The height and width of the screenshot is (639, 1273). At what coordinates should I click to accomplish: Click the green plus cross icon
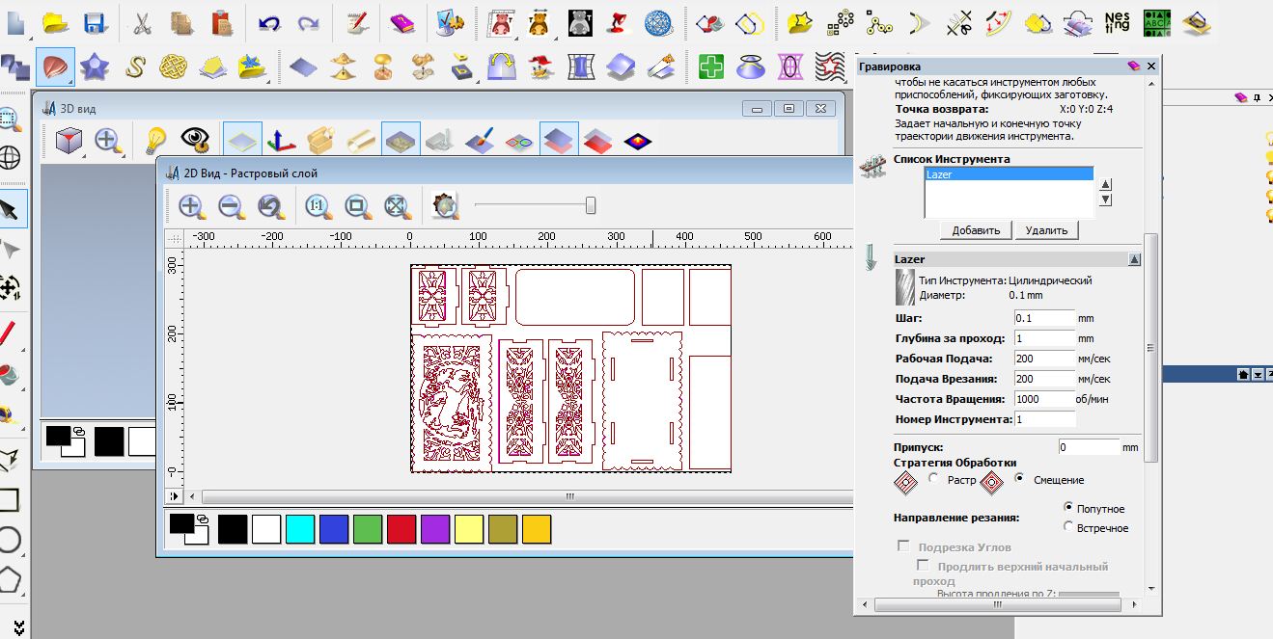click(712, 67)
